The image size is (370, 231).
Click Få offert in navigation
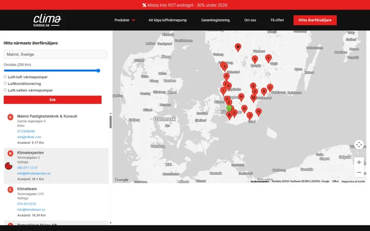tap(277, 20)
